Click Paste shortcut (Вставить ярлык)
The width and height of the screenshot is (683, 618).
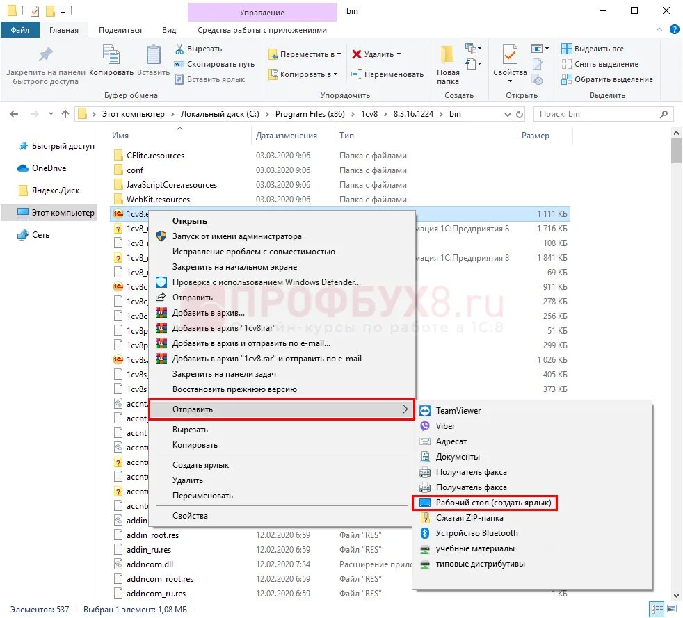[x=209, y=79]
